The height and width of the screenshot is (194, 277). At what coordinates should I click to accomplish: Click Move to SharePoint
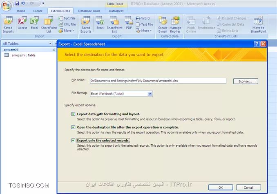tap(258, 25)
